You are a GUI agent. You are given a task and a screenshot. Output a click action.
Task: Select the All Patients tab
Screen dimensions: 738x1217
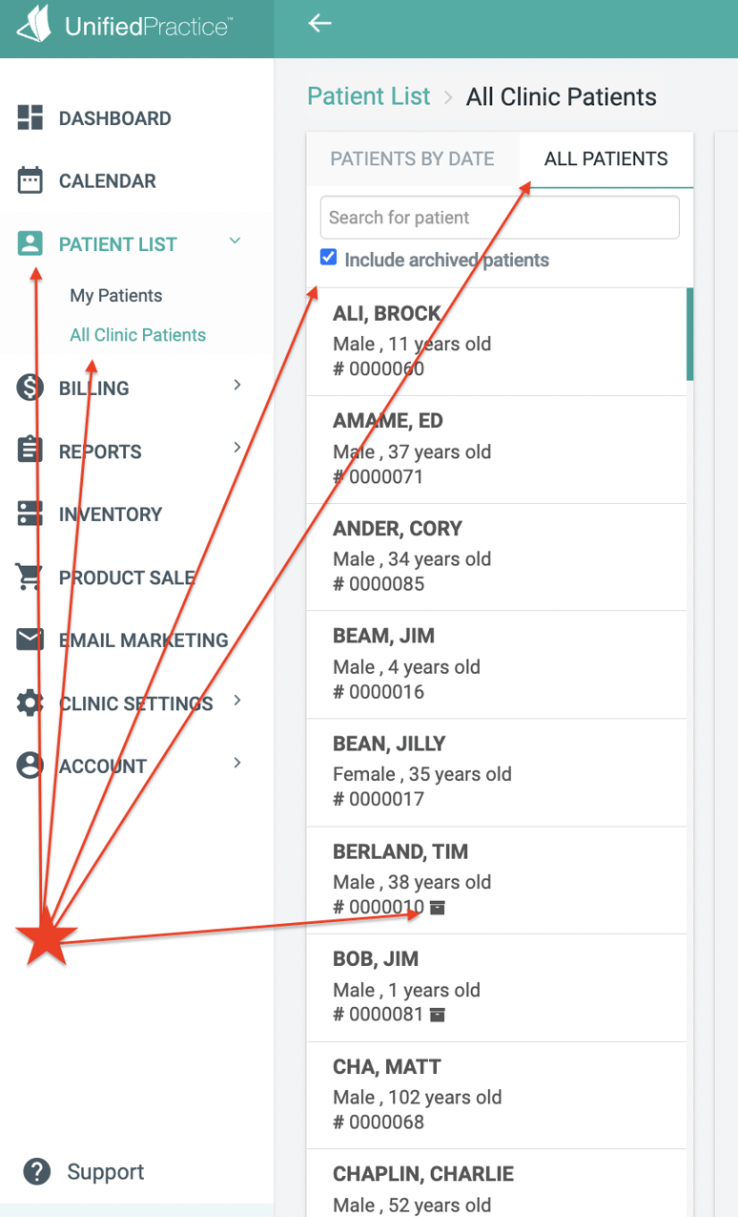click(606, 159)
